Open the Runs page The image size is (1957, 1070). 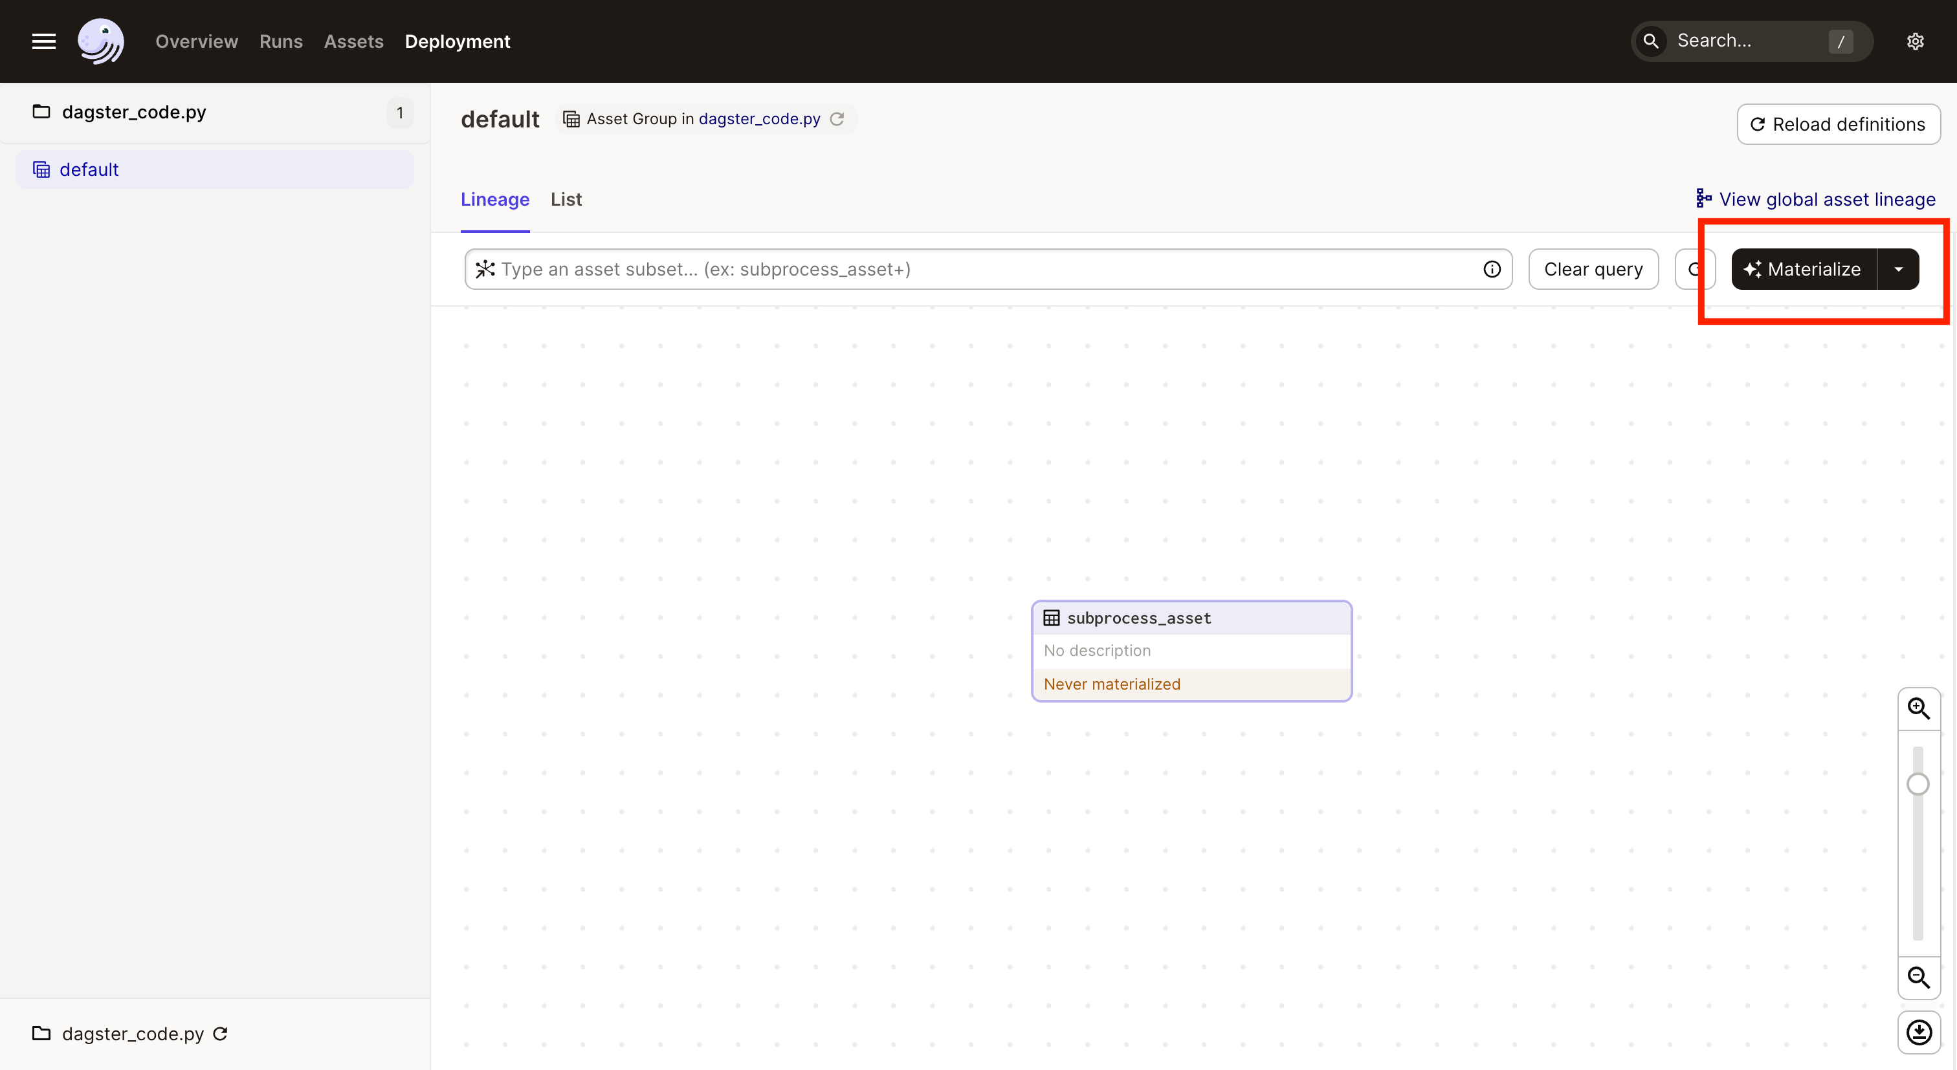point(280,41)
